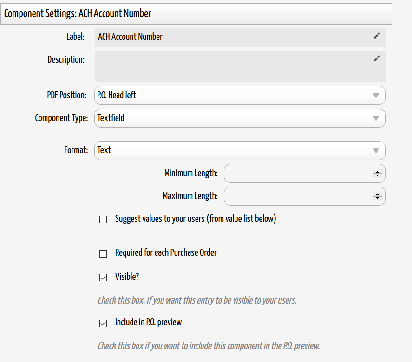This screenshot has height=362, width=412.
Task: Uncheck the Visible? checkbox
Action: (x=103, y=278)
